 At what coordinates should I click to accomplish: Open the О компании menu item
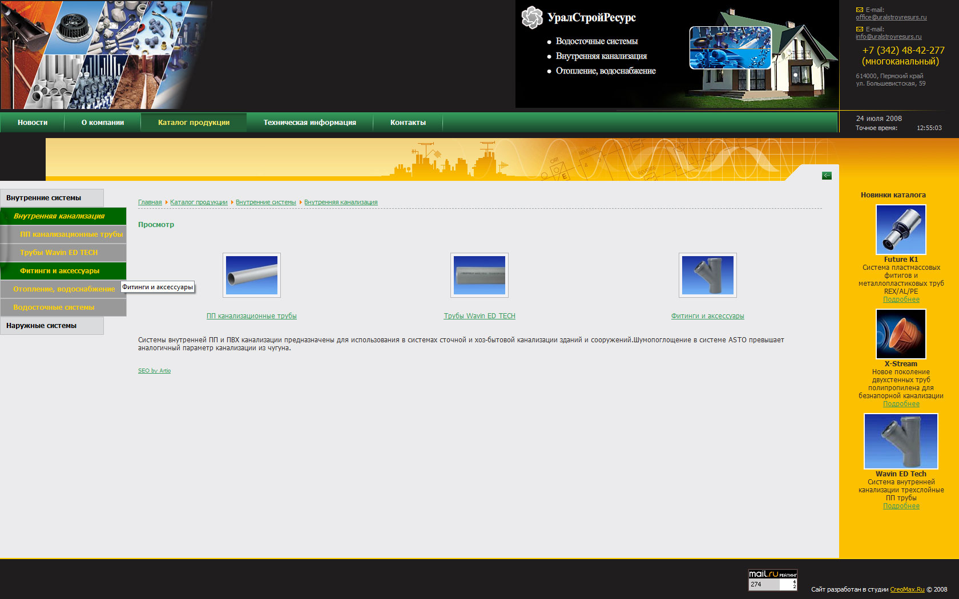(103, 123)
